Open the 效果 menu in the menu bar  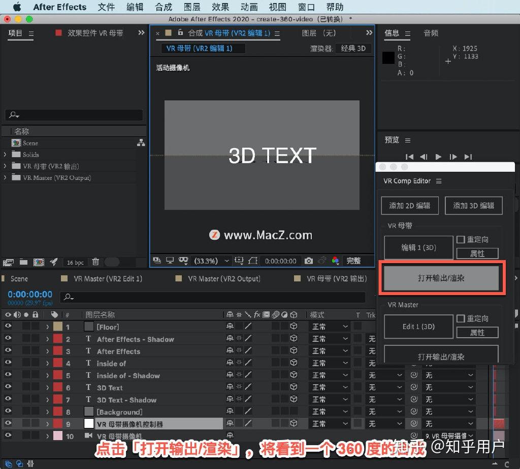pos(220,7)
